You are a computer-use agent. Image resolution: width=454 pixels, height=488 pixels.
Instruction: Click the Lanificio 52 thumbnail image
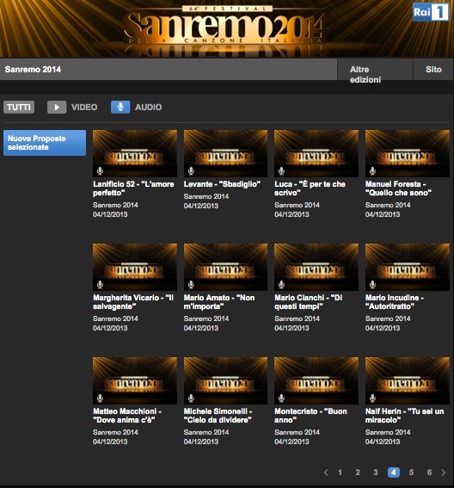pos(135,153)
